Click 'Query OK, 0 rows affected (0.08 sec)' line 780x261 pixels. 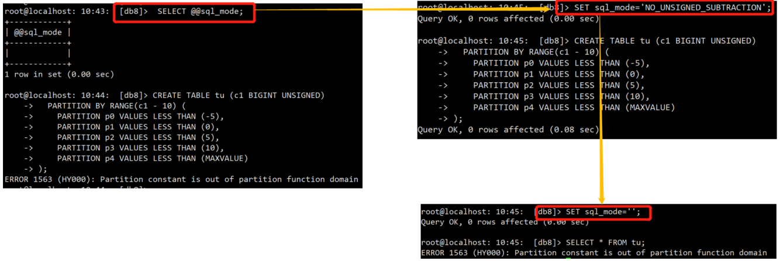coord(509,130)
